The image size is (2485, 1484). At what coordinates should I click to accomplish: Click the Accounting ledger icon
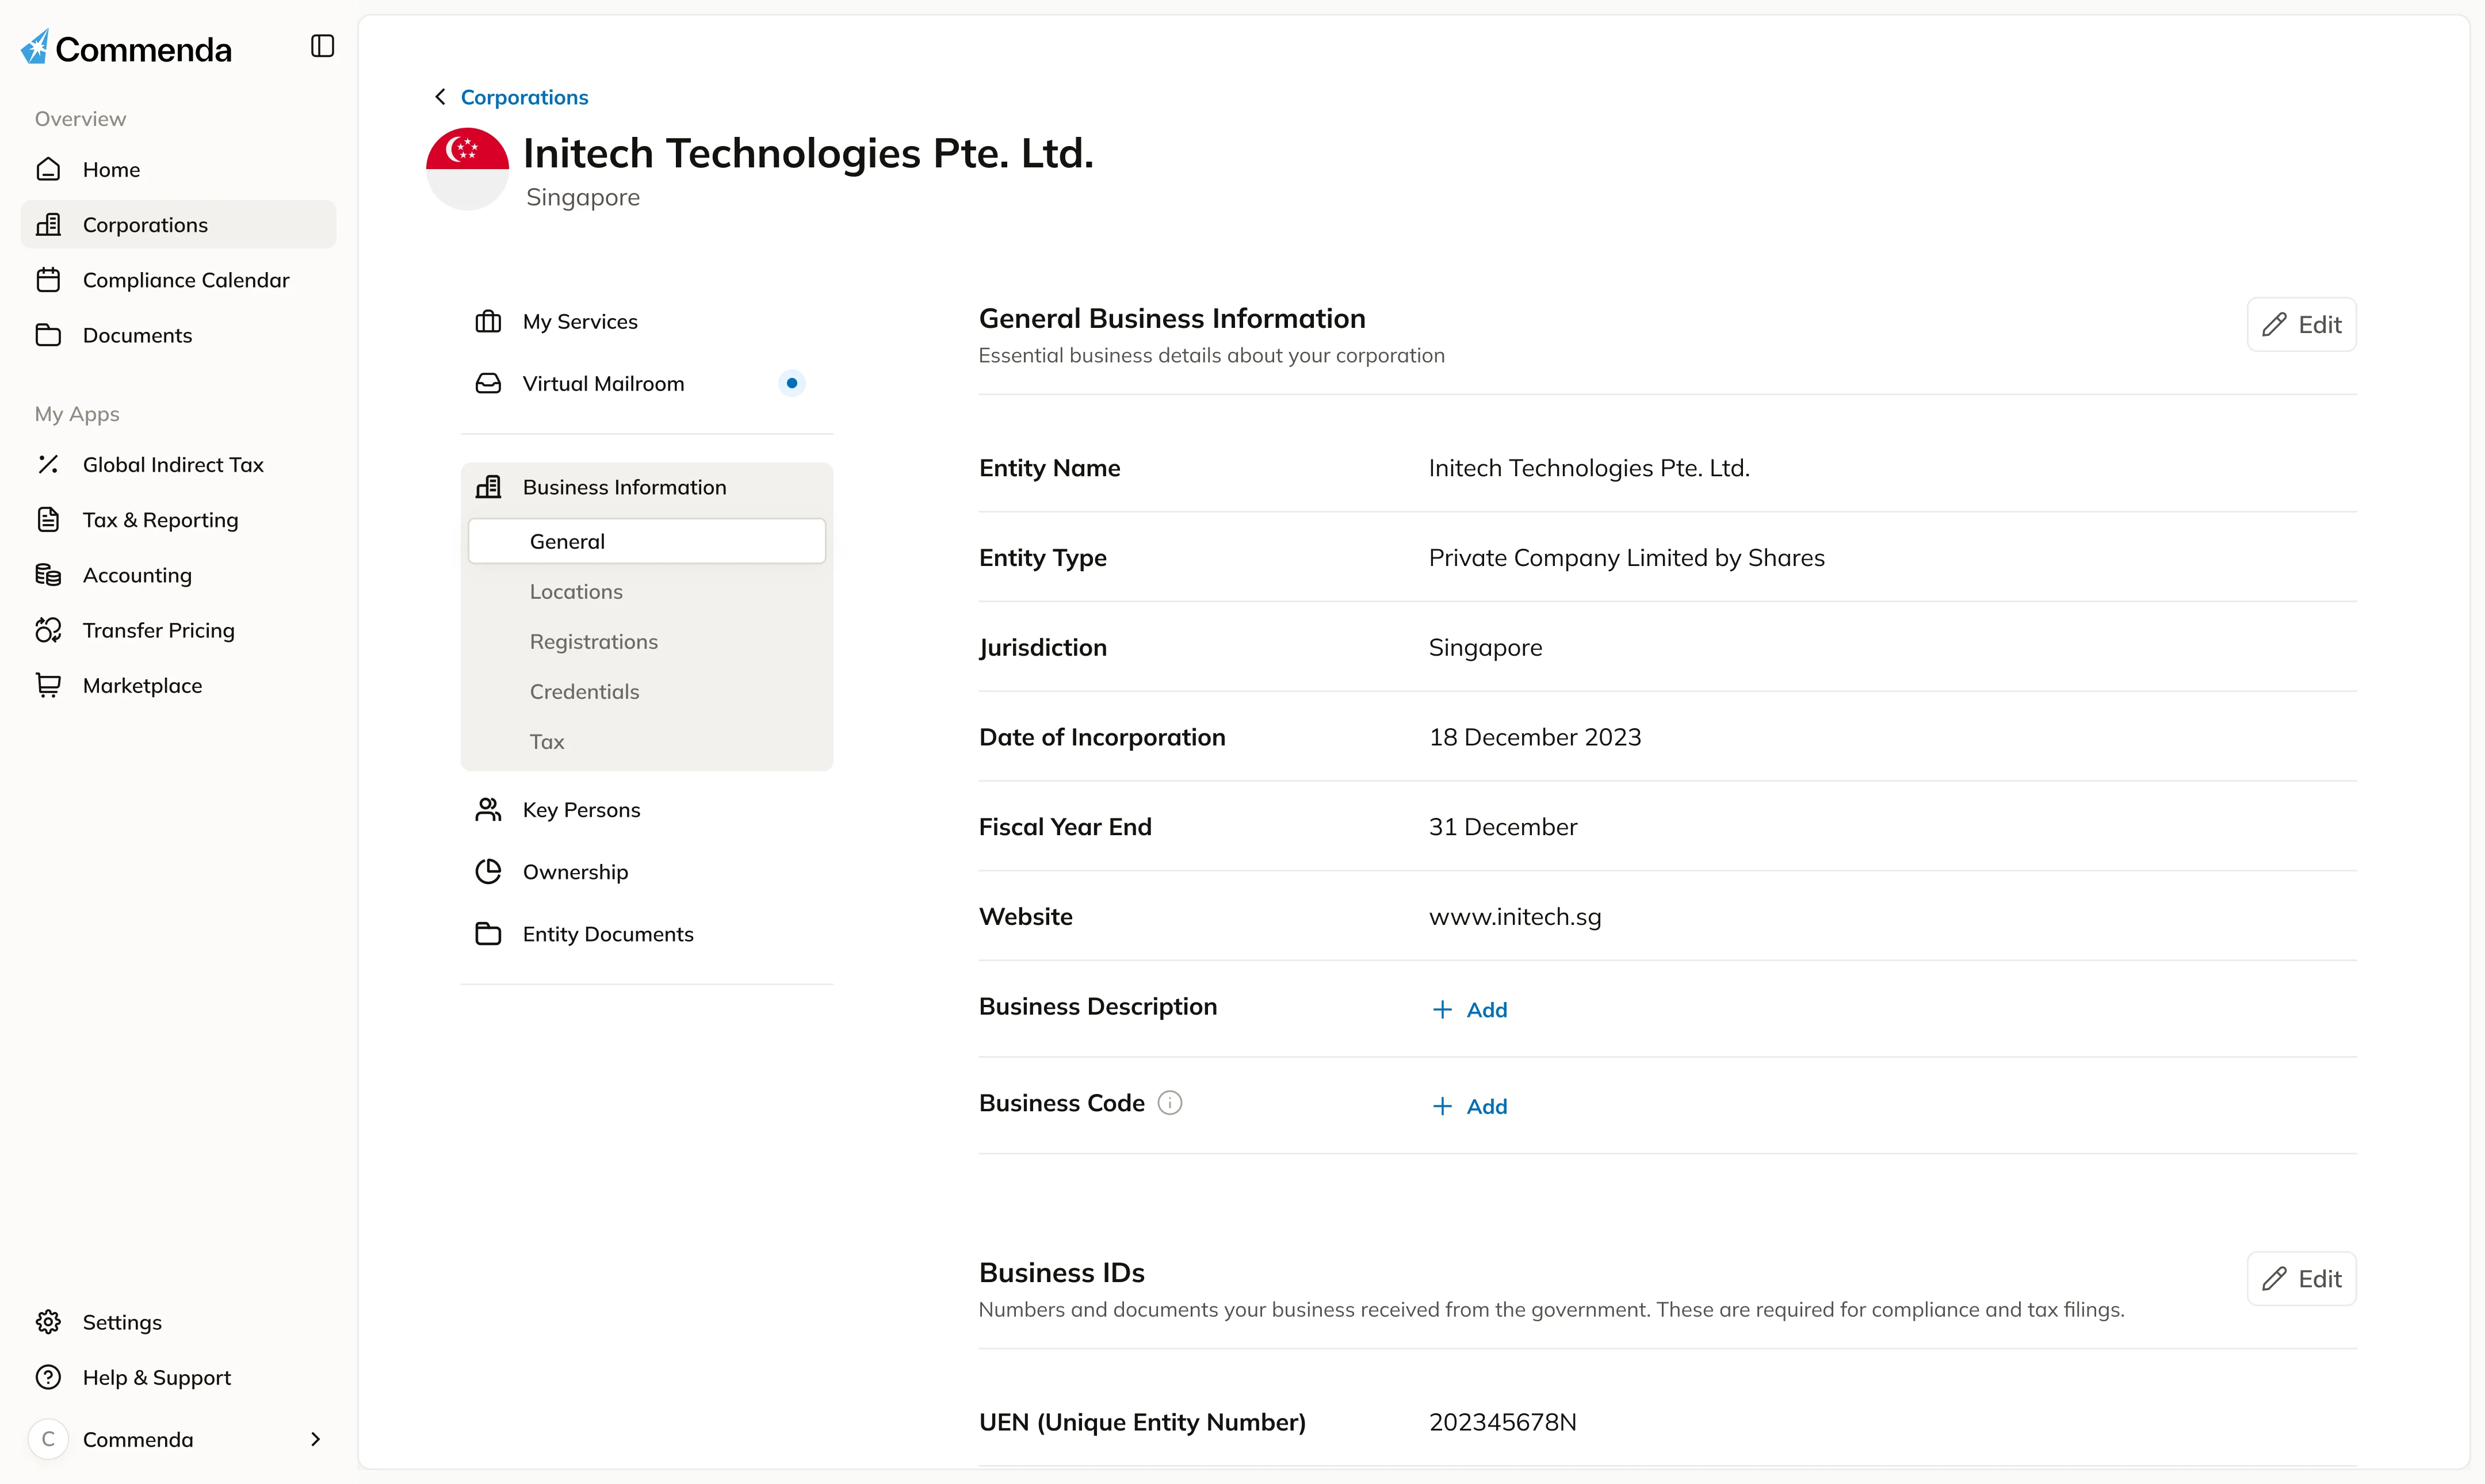pos(48,575)
